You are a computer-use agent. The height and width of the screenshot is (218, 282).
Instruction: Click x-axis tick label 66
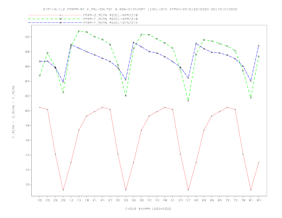click(x=212, y=200)
